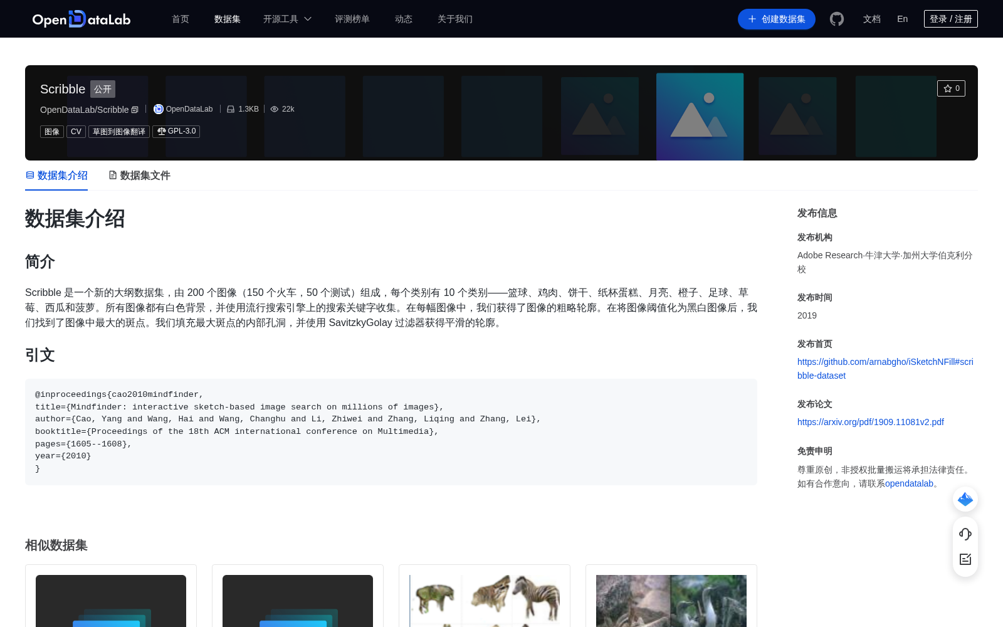Open the feedback edit note icon
This screenshot has width=1003, height=627.
[x=965, y=559]
